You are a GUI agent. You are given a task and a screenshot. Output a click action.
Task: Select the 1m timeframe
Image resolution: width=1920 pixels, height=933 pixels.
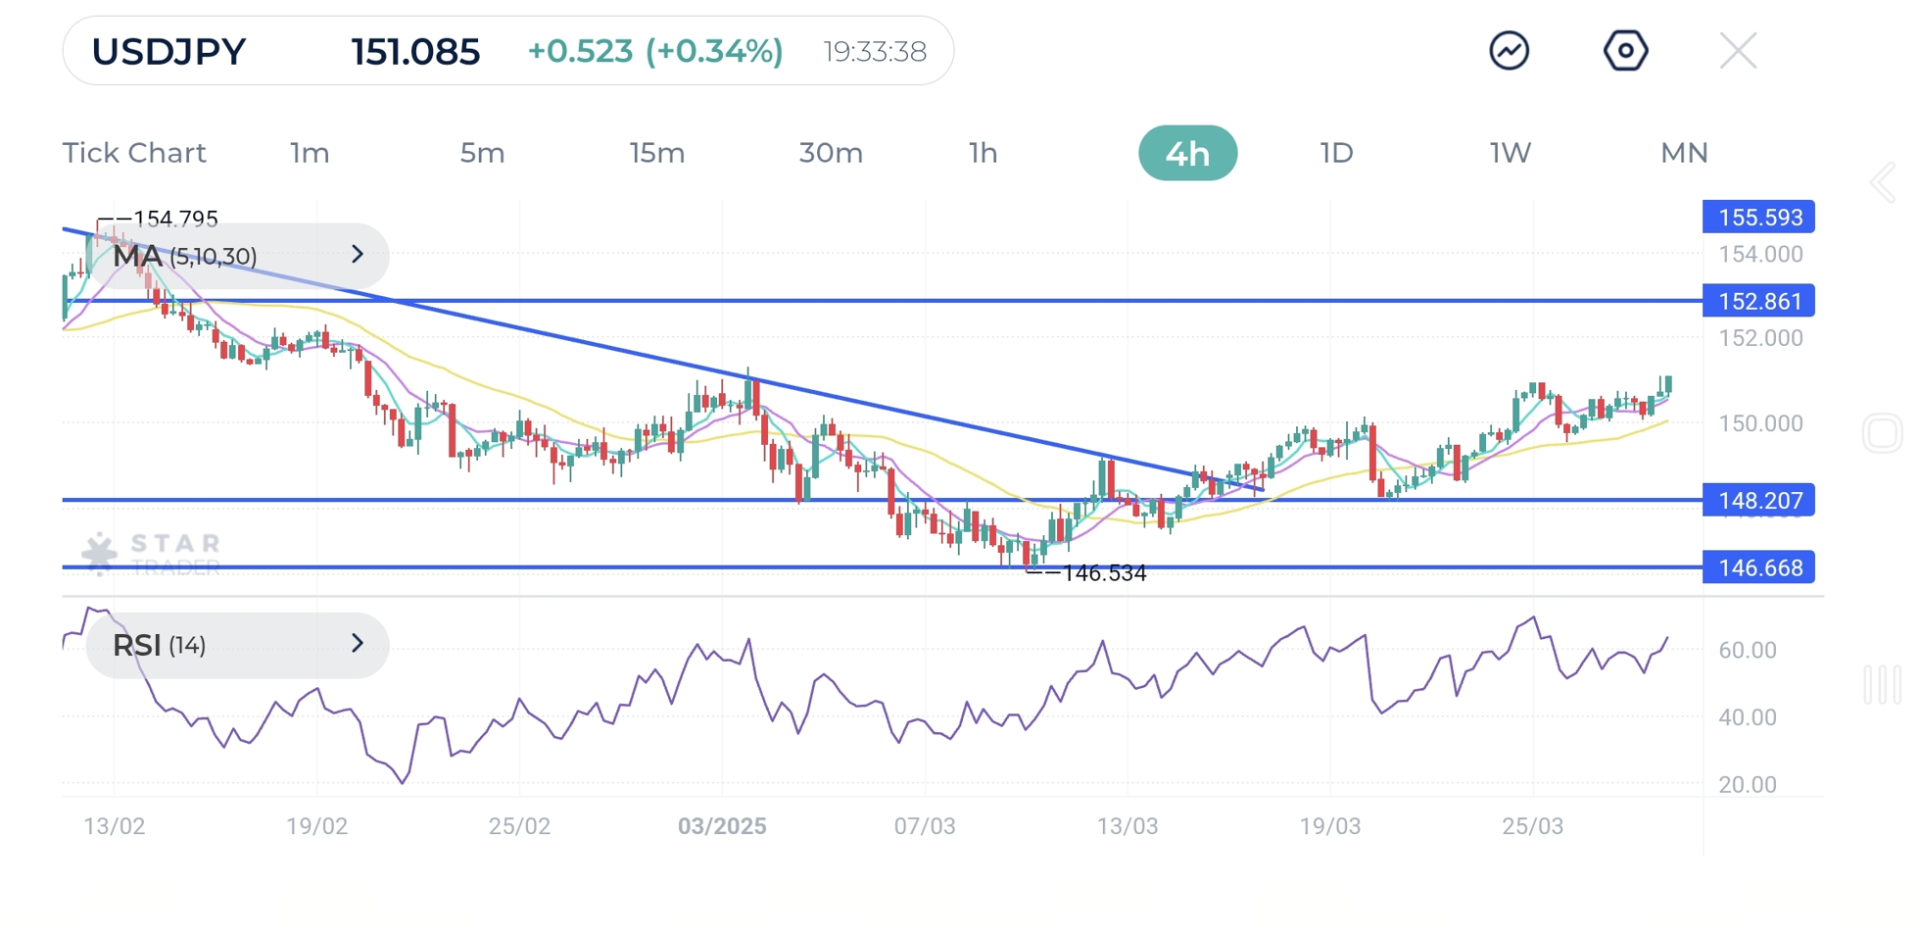click(310, 153)
